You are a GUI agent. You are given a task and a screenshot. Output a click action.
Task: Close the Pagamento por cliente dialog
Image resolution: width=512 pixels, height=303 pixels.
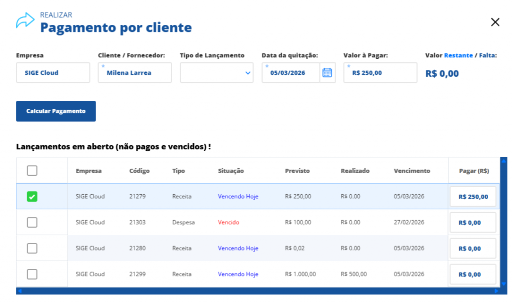(x=495, y=22)
